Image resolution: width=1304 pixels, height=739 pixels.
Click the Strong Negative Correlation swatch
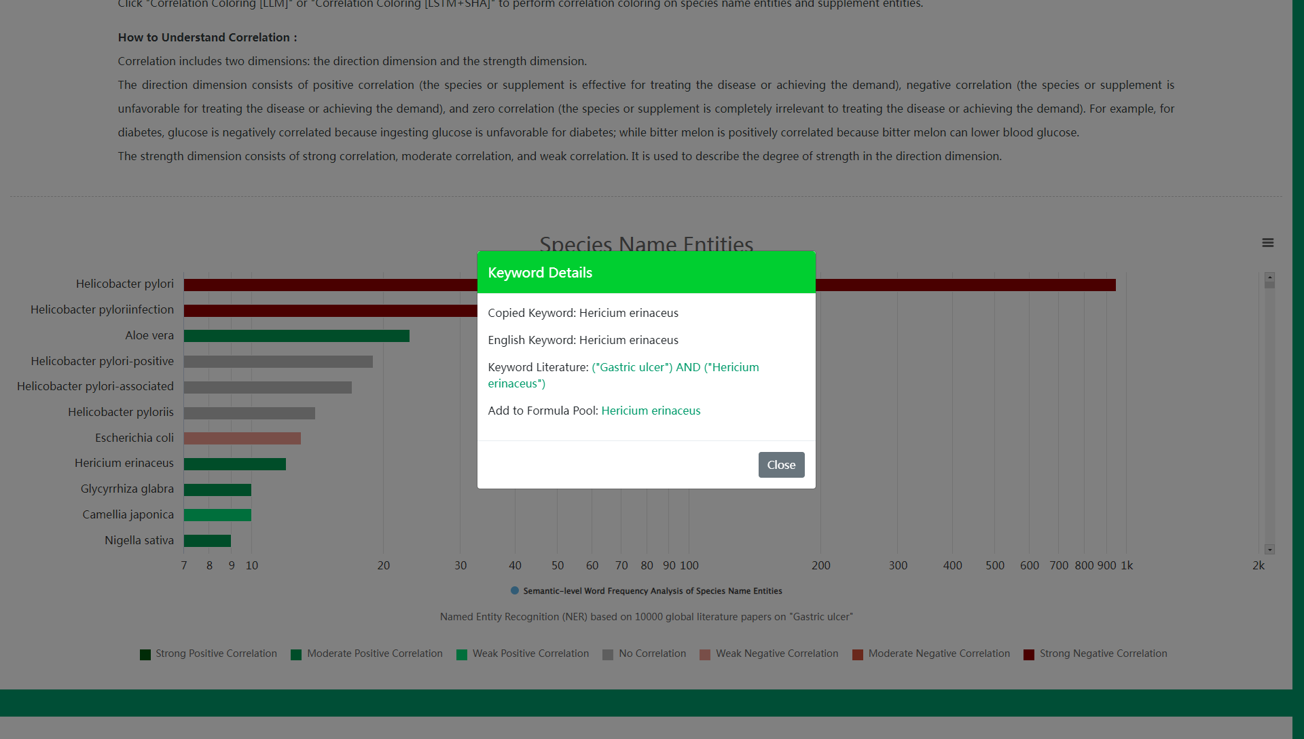pos(1029,655)
